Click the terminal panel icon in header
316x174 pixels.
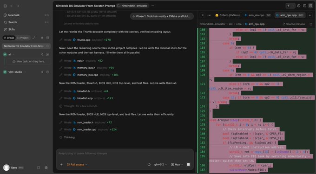(x=305, y=6)
